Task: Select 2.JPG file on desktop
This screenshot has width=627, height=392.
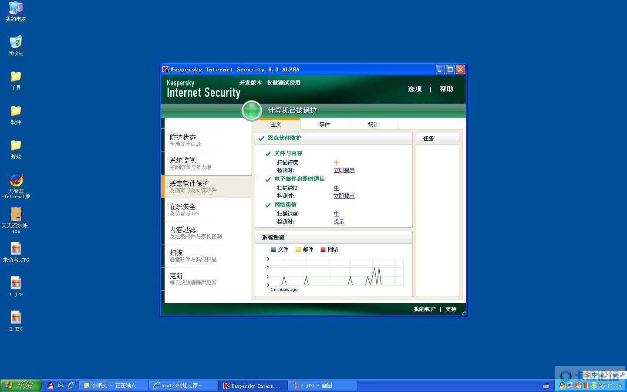Action: (16, 321)
